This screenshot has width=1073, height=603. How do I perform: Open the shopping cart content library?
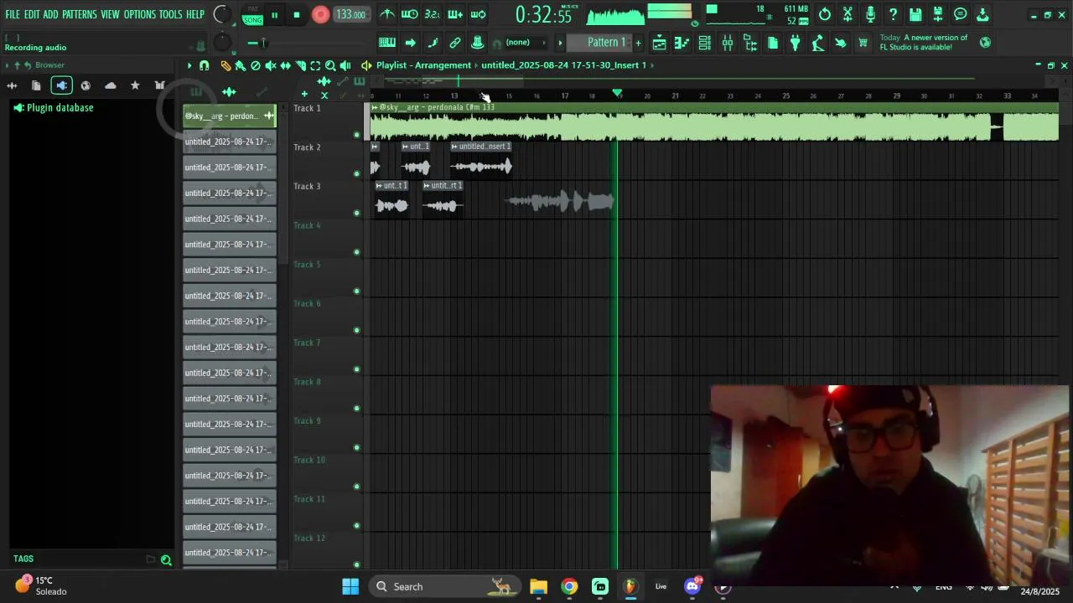coord(863,43)
